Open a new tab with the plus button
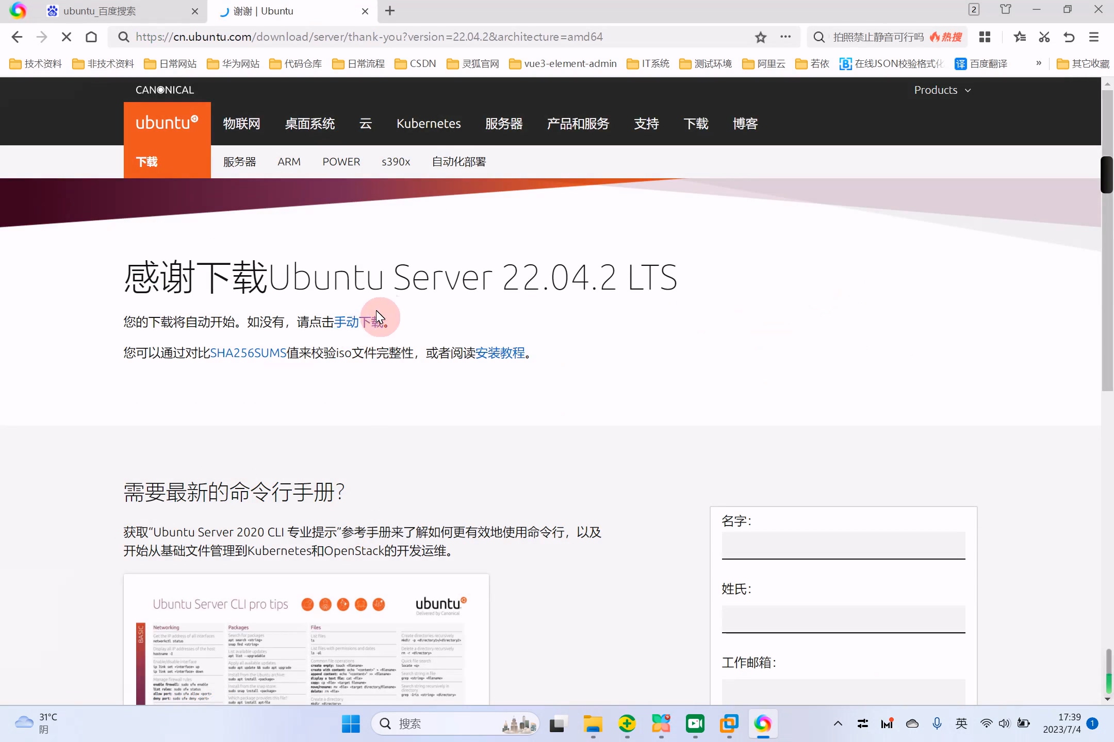Image resolution: width=1114 pixels, height=742 pixels. pyautogui.click(x=390, y=11)
